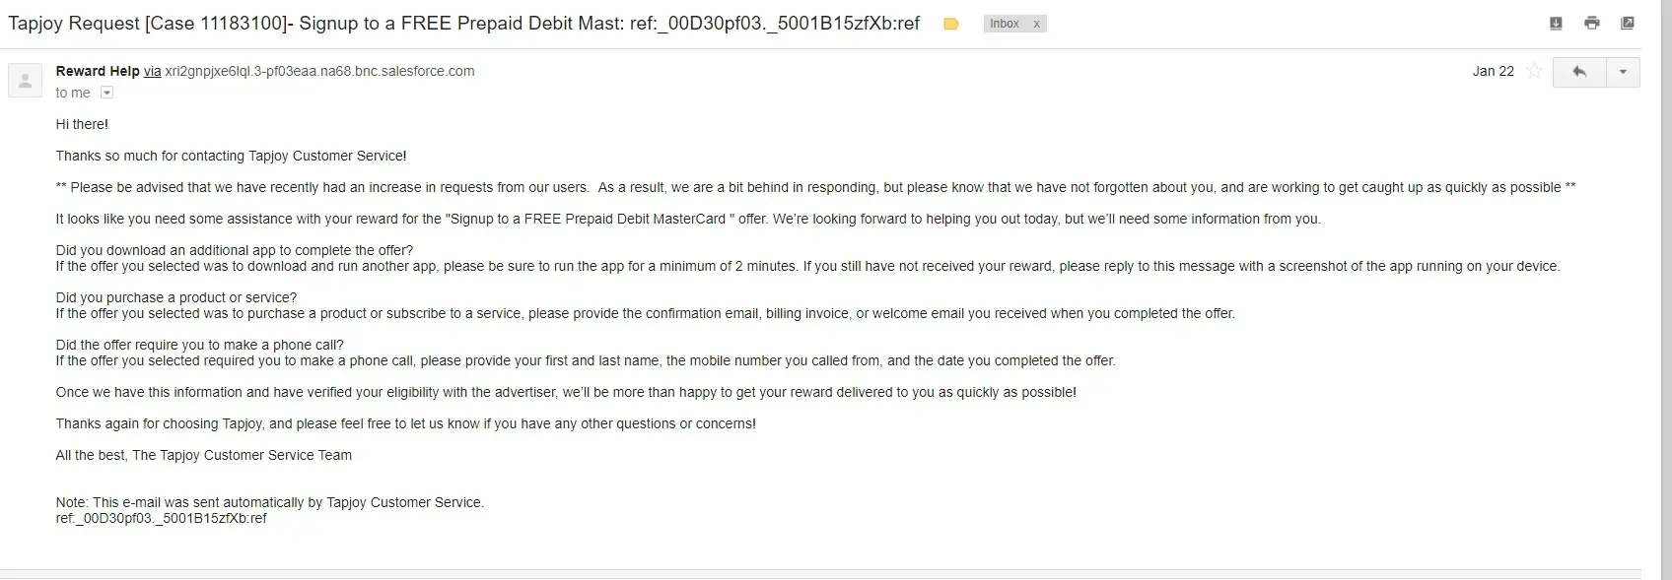This screenshot has height=580, width=1672.
Task: Click the Inbox label tag
Action: (x=1005, y=24)
